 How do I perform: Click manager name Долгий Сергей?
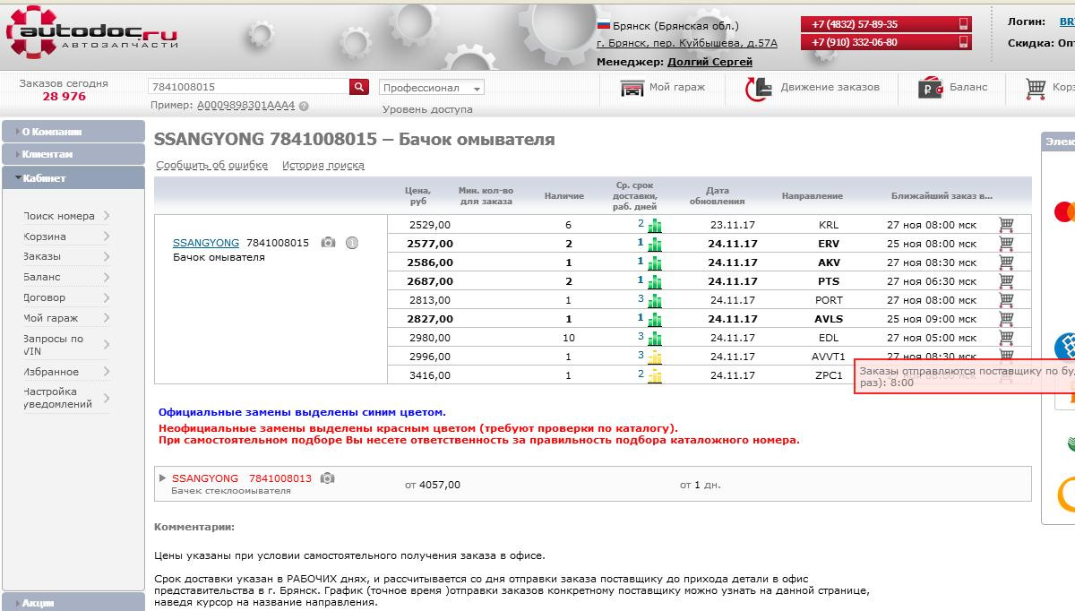709,62
